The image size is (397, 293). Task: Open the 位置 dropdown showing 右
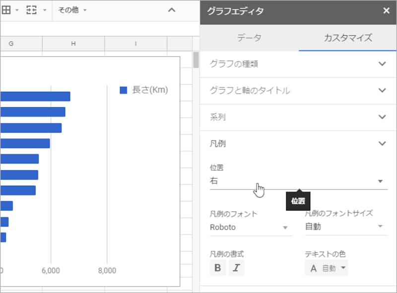coord(298,181)
